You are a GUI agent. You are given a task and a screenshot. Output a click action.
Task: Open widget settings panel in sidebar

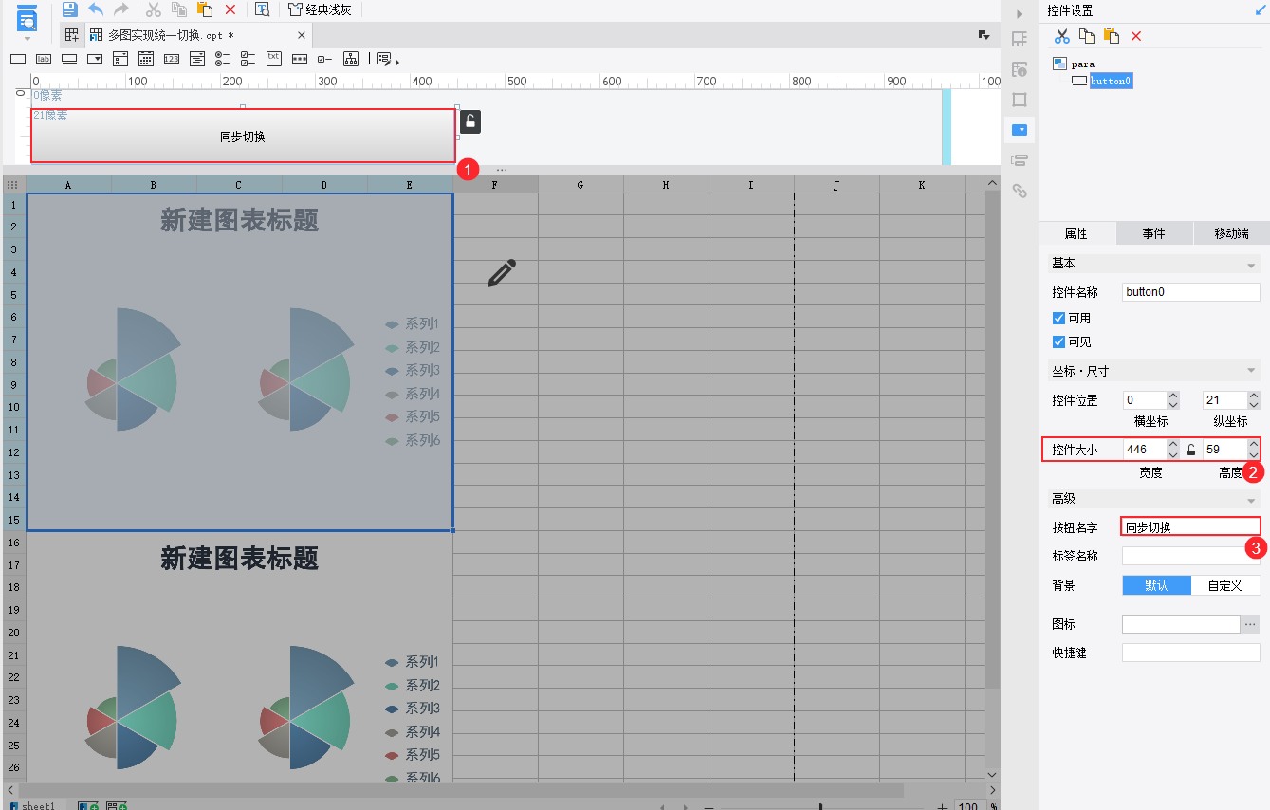[x=1020, y=130]
